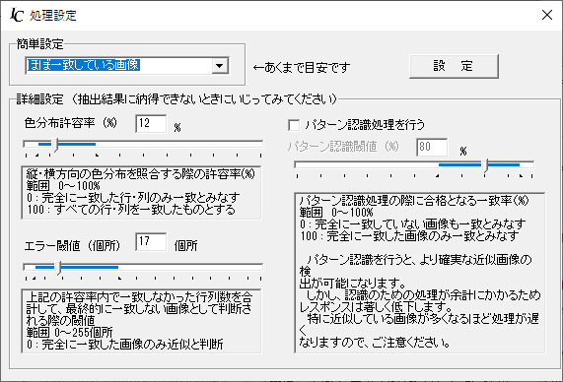Click the text なりますので、ご注意ください。
The width and height of the screenshot is (563, 382).
375,343
